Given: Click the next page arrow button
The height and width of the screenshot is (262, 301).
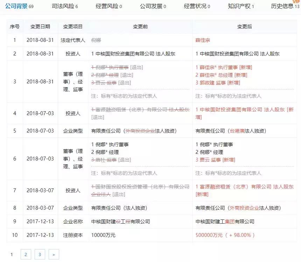Looking at the screenshot, I should click(54, 255).
